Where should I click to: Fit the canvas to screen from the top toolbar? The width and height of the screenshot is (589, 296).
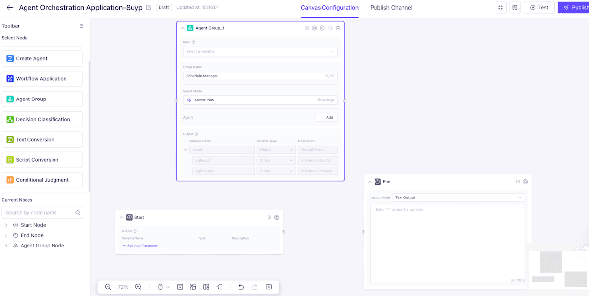coord(500,7)
